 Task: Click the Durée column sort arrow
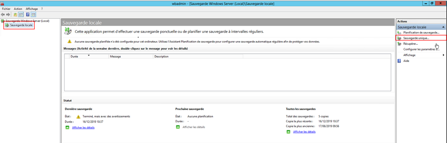pyautogui.click(x=89, y=55)
